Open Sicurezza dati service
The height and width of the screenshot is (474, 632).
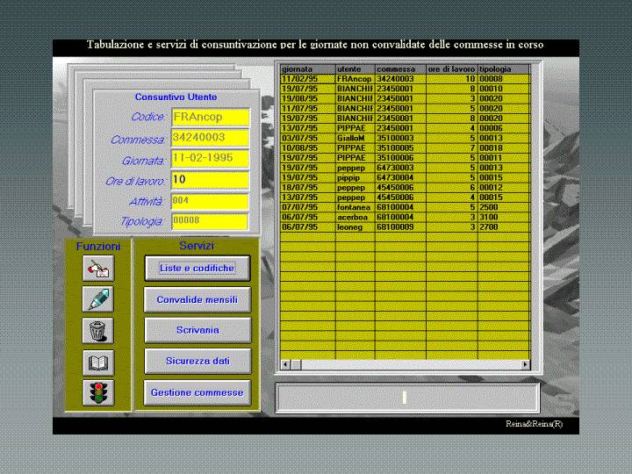coord(197,361)
